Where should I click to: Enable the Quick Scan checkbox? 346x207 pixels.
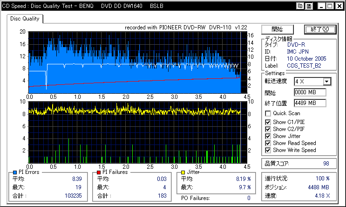[x=268, y=113]
